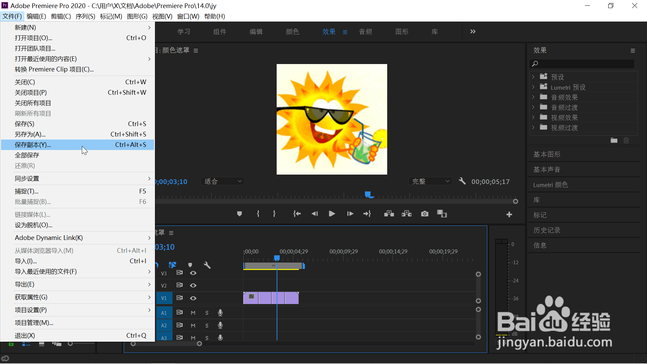Show more workspaces with double chevron
The image size is (647, 364).
pos(473,31)
